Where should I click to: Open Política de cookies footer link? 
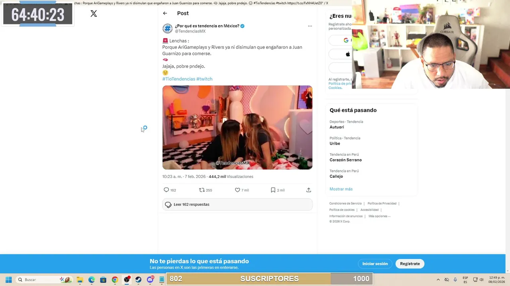pos(342,210)
